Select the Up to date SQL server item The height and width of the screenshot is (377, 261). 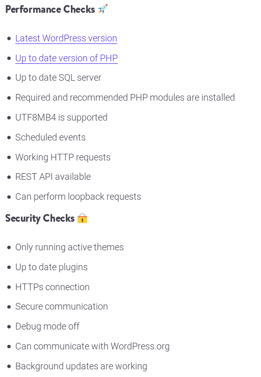(x=58, y=78)
